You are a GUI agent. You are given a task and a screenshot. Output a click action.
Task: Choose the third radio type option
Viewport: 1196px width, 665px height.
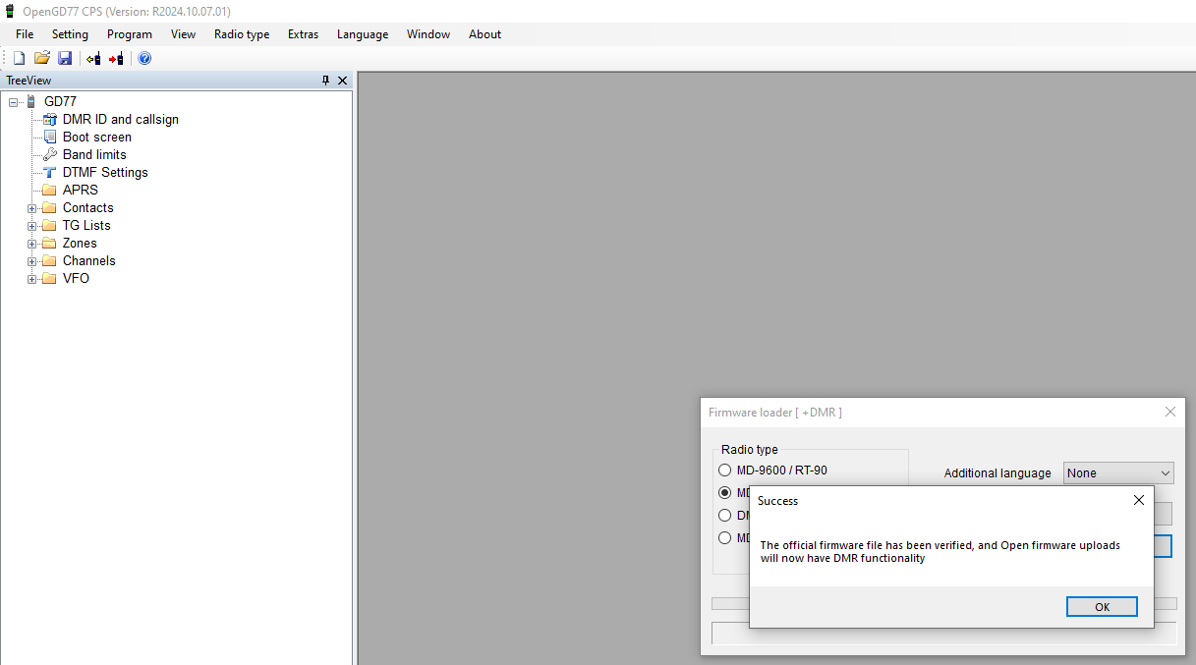[725, 515]
